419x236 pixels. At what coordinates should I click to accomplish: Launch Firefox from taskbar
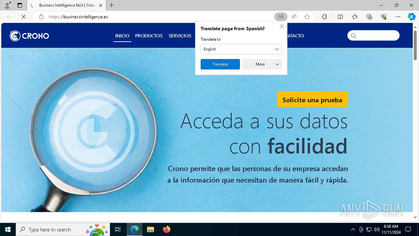pos(166,229)
